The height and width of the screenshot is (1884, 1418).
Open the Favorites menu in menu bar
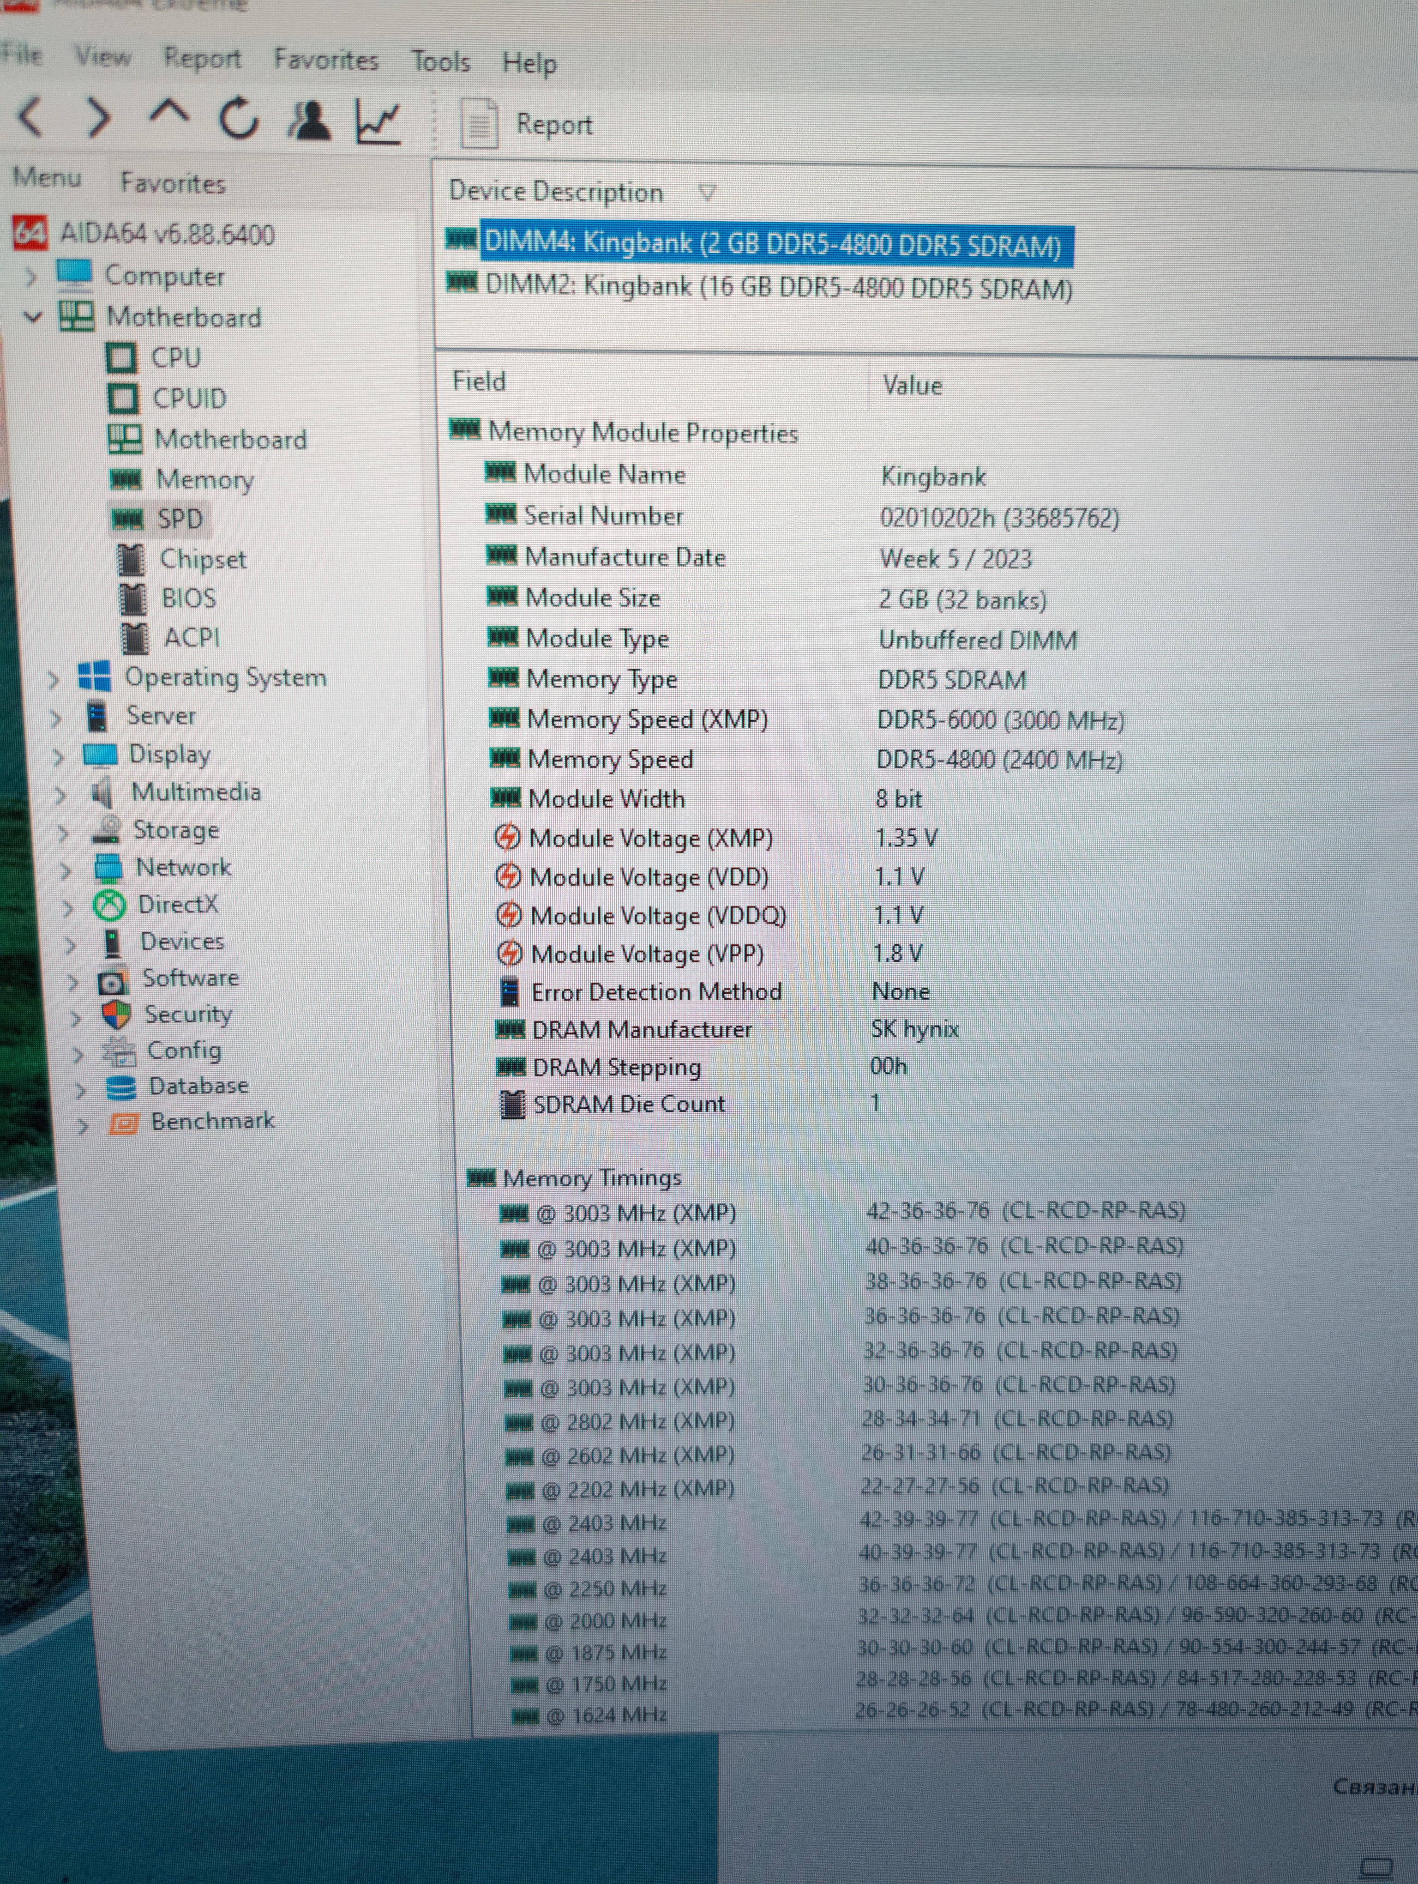coord(326,60)
